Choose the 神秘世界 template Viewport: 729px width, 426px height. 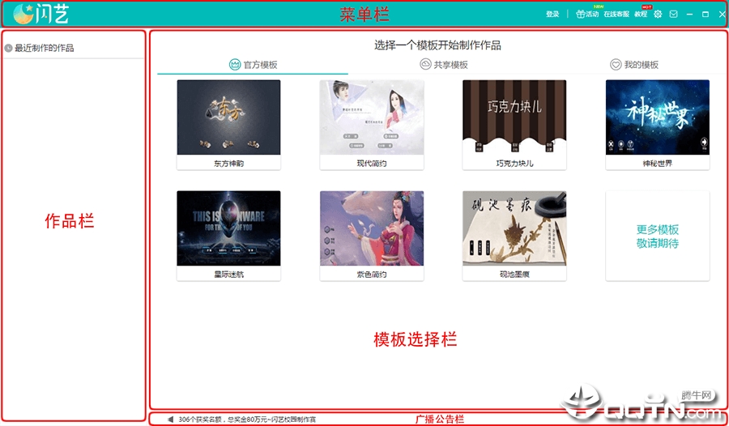pos(658,117)
